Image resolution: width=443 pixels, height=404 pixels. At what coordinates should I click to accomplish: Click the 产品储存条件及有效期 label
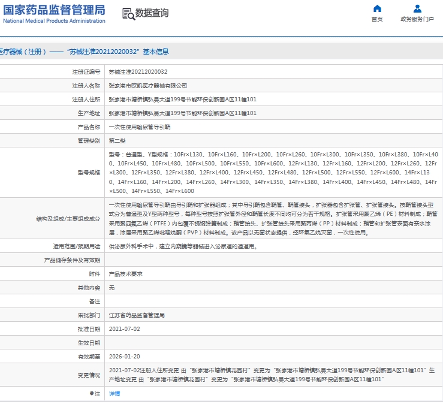click(x=72, y=260)
